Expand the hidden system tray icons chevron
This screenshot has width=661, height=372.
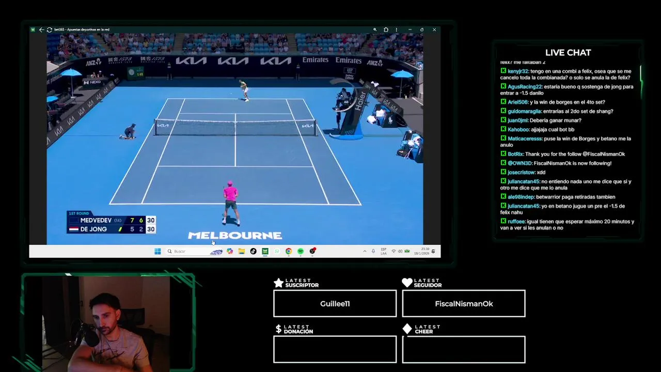tap(365, 251)
